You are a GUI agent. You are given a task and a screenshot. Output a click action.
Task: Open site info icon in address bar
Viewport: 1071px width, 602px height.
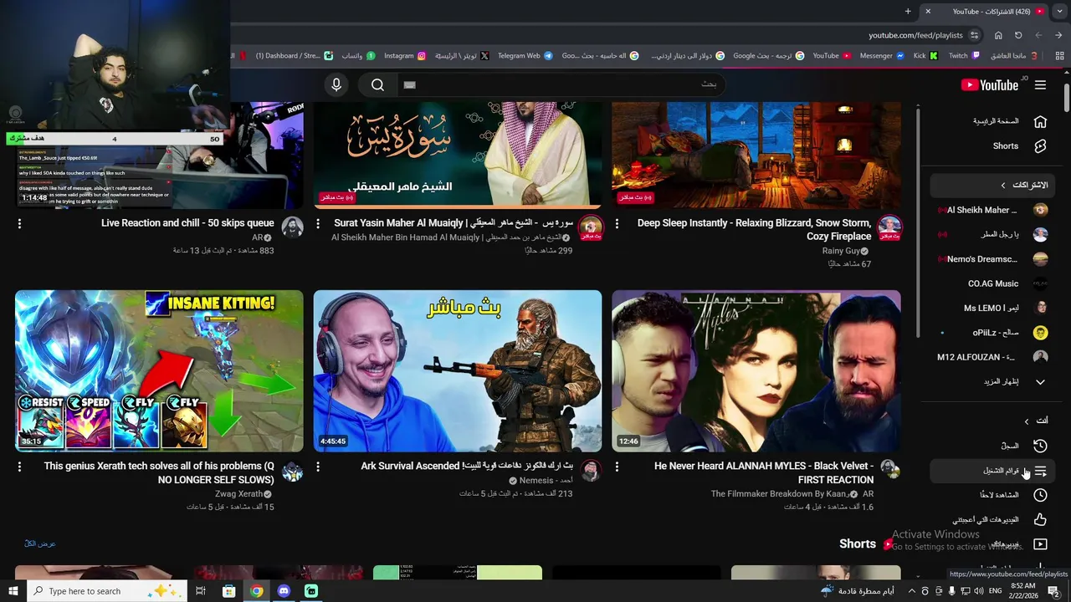click(975, 35)
